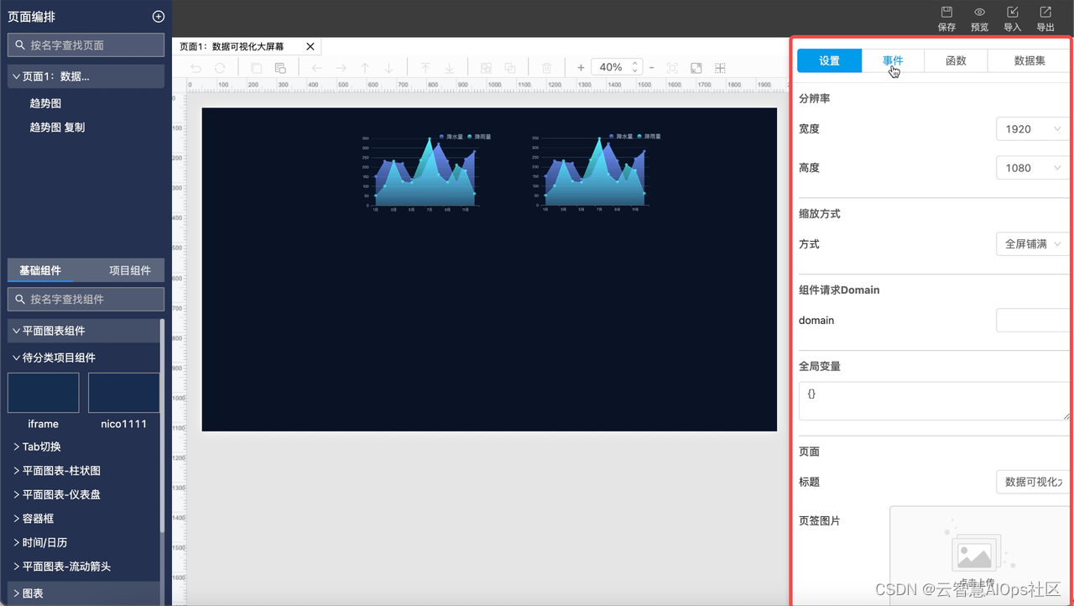Collapse the 平面图表组件 section
This screenshot has width=1074, height=606.
16,331
